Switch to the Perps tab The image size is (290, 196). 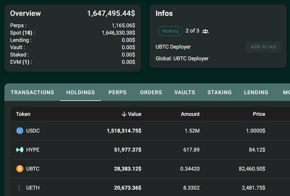point(117,92)
